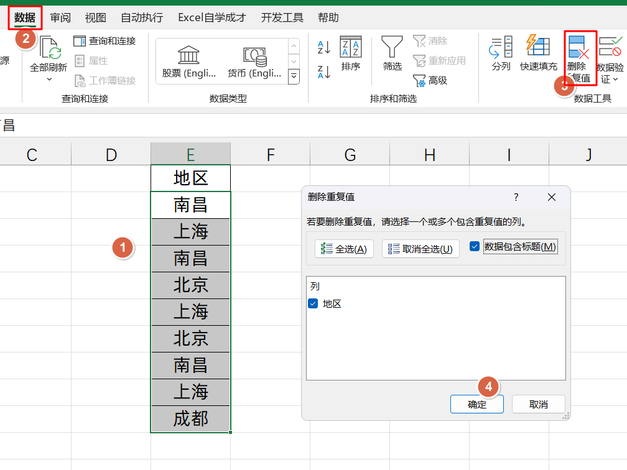Click the disabled 属性 command
The height and width of the screenshot is (470, 627).
pos(91,61)
